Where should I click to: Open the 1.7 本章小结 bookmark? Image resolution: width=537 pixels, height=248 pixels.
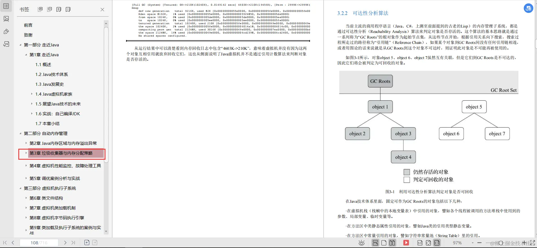tap(47, 123)
